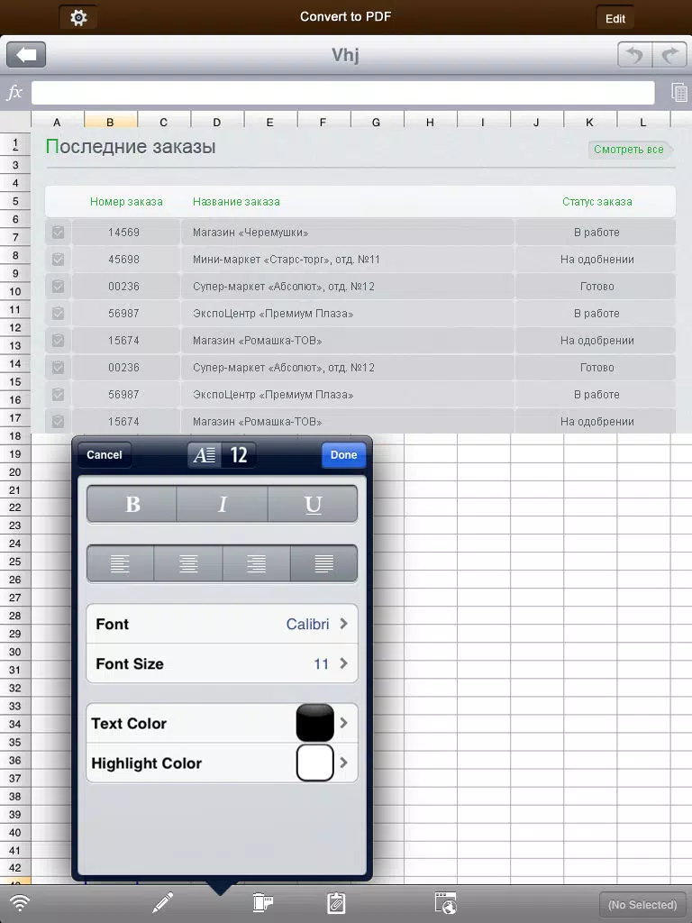This screenshot has height=923, width=692.
Task: Click the redo arrow icon
Action: [x=669, y=56]
